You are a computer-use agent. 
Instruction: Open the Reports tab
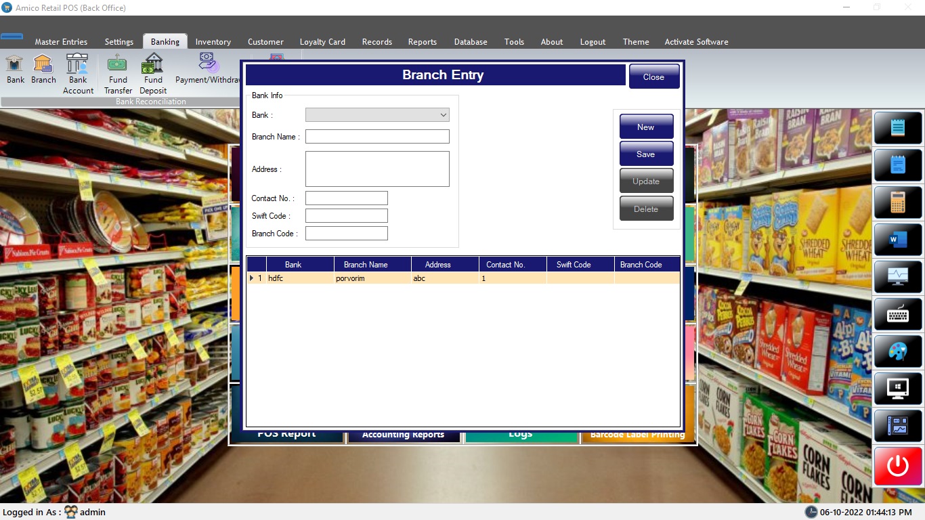tap(422, 42)
